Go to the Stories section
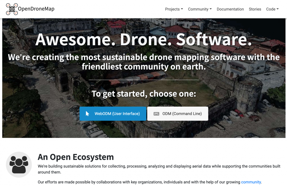The image size is (287, 186). (x=255, y=9)
